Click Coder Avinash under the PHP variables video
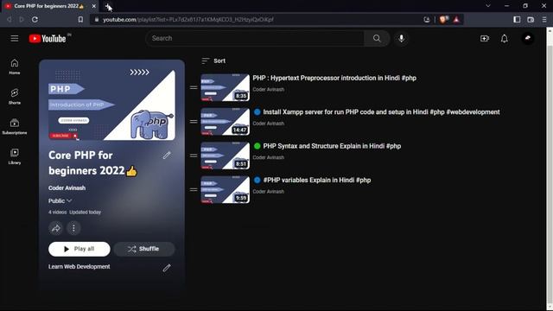 (x=269, y=192)
